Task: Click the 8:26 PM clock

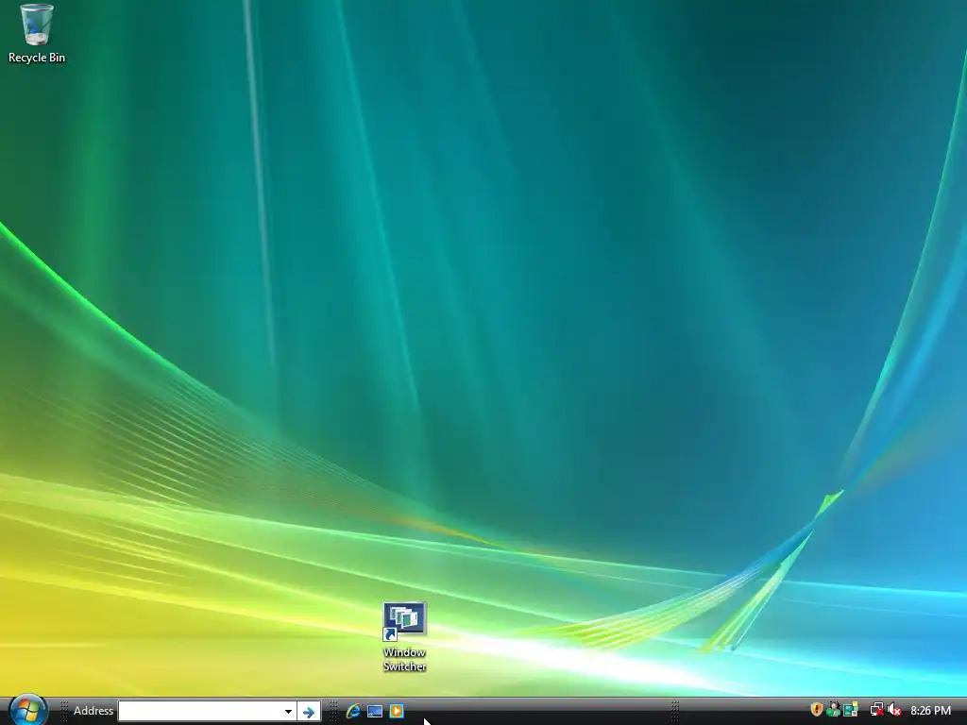Action: click(930, 711)
